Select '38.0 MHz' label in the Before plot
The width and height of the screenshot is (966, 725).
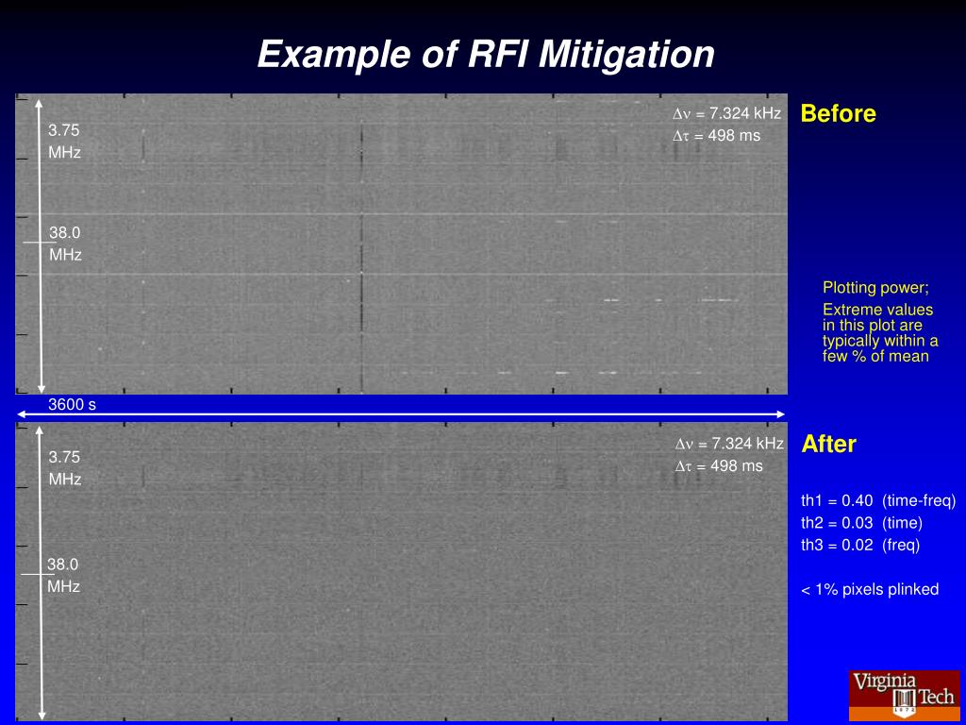point(65,244)
